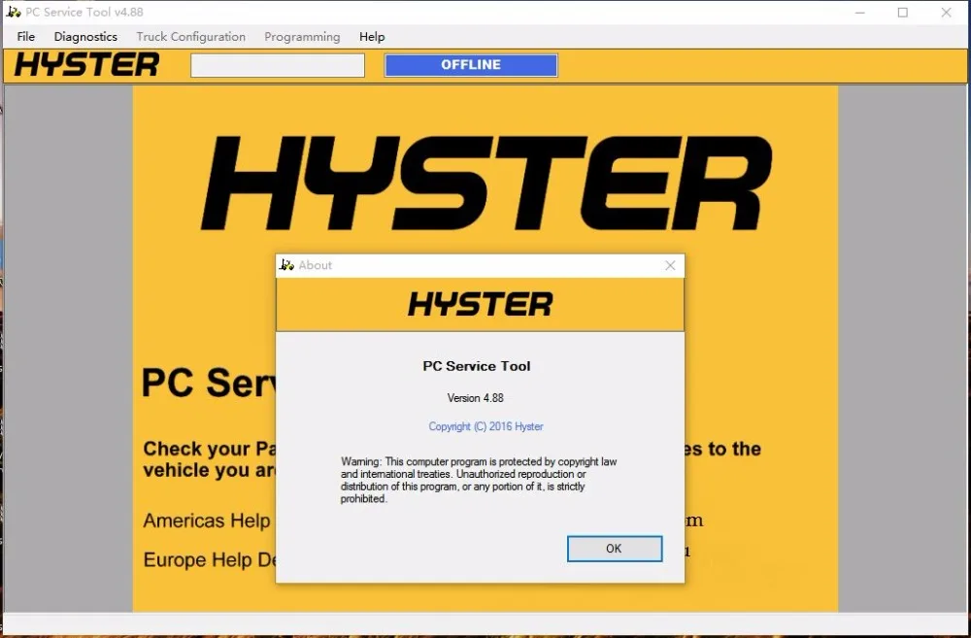Viewport: 971px width, 638px height.
Task: Click the 'Check your' notice on splash
Action: (x=210, y=459)
